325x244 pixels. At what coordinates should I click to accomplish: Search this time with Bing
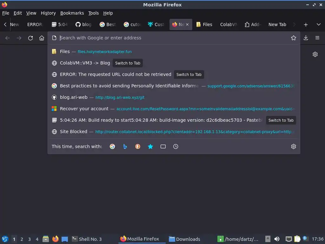pyautogui.click(x=125, y=146)
